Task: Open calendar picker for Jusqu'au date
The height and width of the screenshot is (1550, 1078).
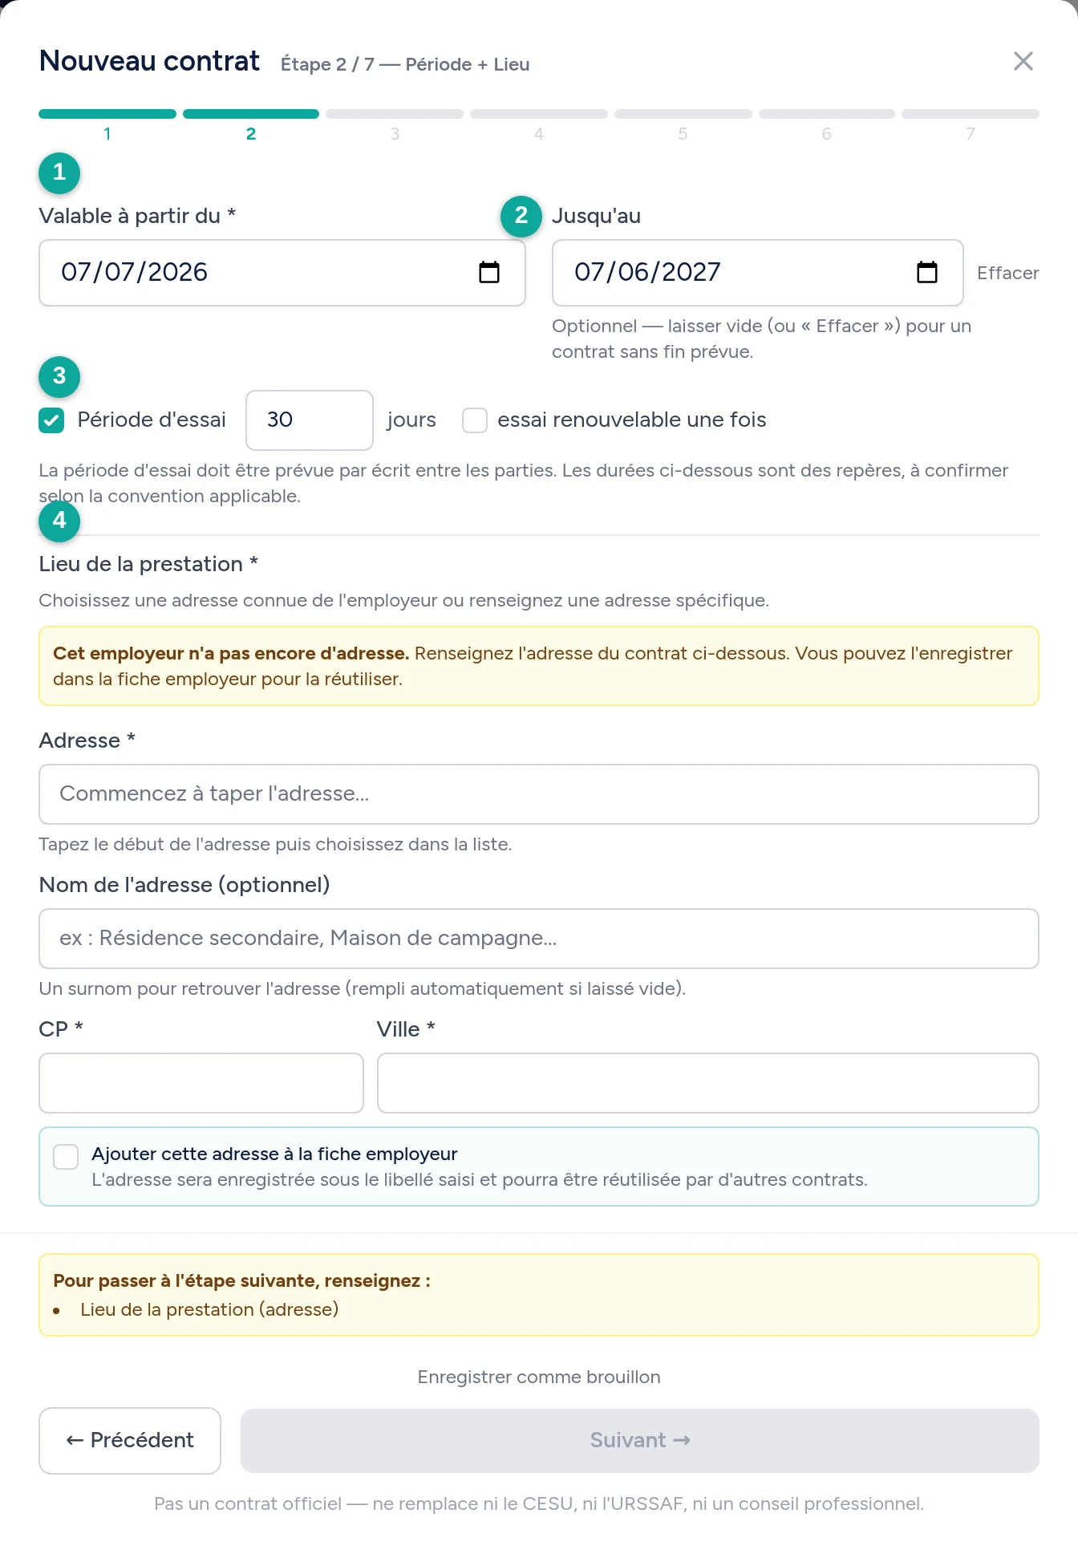Action: coord(927,273)
